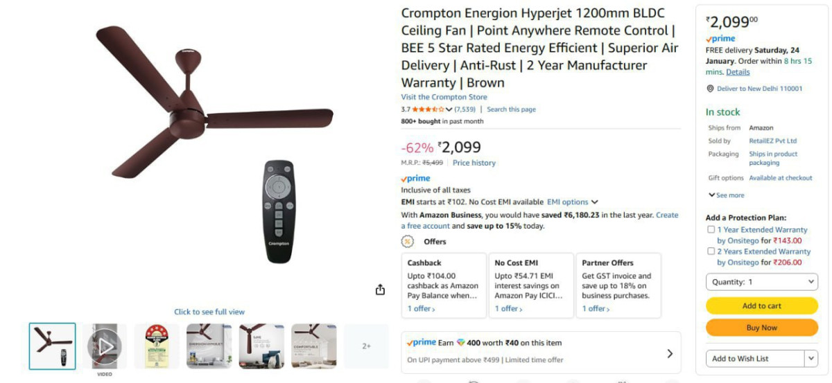Viewport: 832px width, 383px height.
Task: View the 2+ more images thumbnail
Action: [x=366, y=346]
